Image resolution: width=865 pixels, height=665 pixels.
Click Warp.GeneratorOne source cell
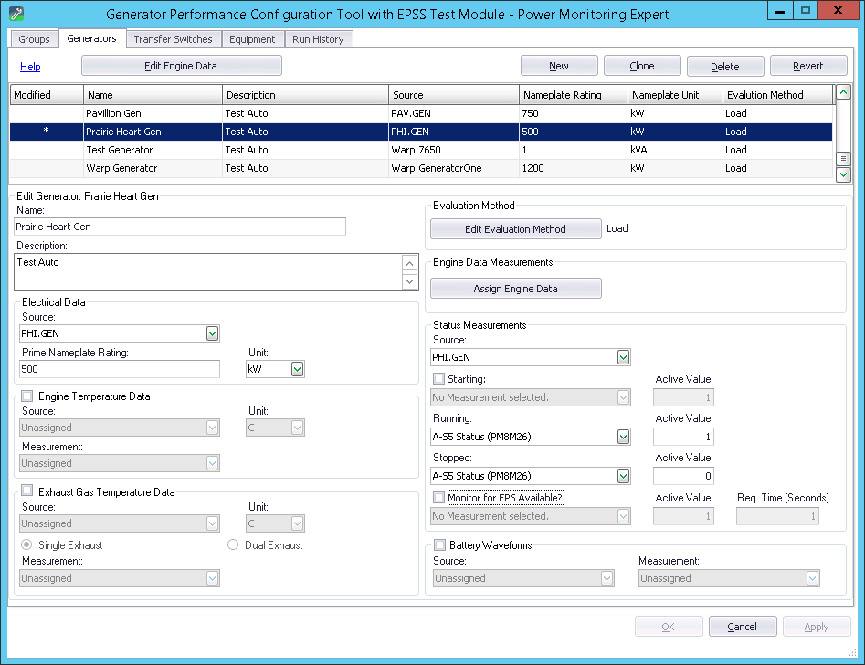click(453, 168)
